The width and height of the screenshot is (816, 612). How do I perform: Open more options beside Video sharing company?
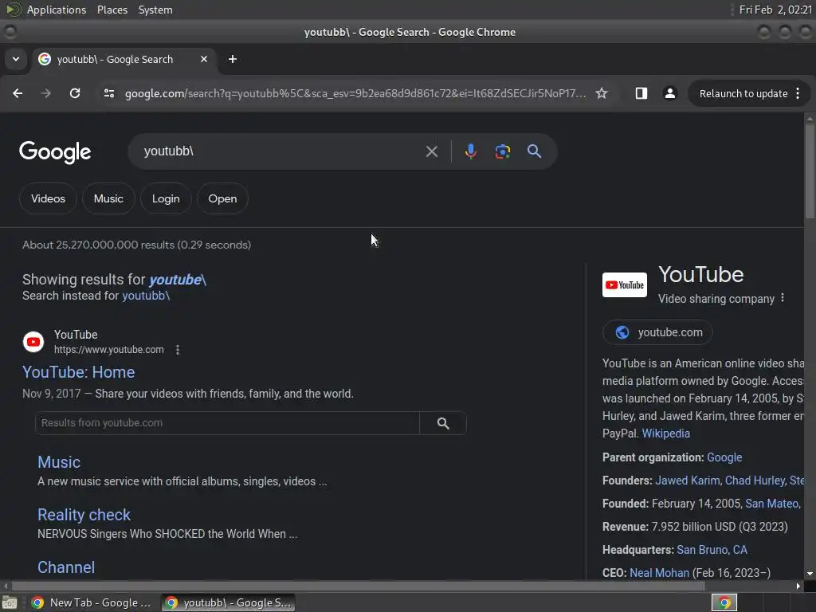[x=783, y=298]
